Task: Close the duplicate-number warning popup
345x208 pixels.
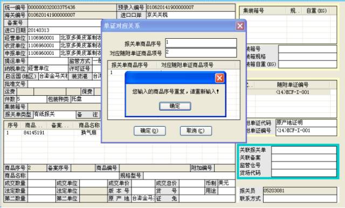Action: point(219,78)
